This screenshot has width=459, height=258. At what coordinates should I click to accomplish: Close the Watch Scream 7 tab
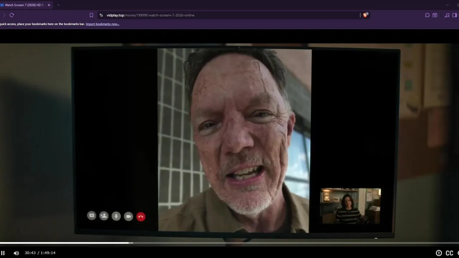(x=49, y=5)
